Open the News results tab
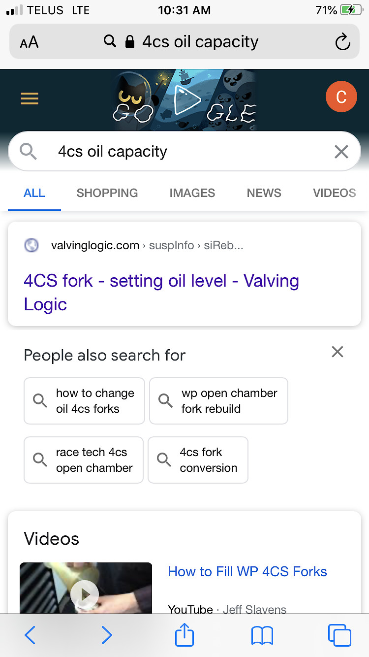 tap(264, 193)
